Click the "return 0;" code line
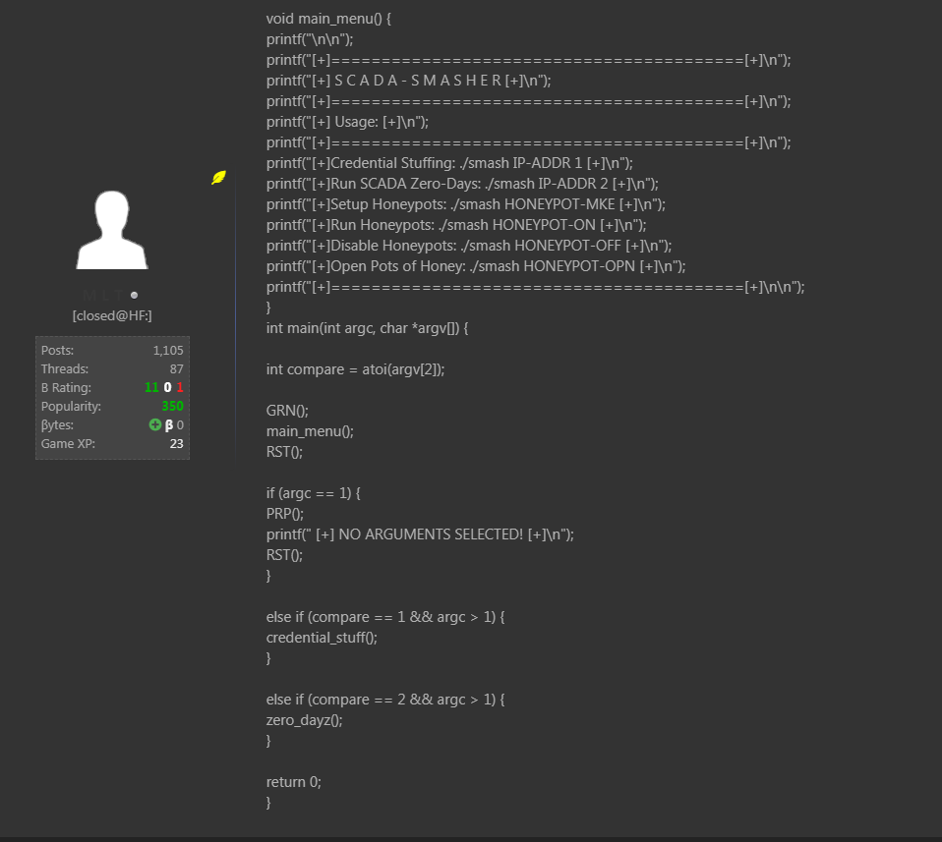The image size is (942, 842). point(293,782)
